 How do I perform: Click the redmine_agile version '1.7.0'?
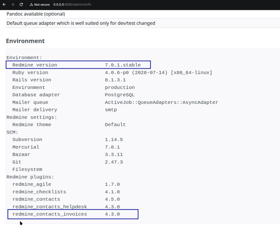(112, 184)
